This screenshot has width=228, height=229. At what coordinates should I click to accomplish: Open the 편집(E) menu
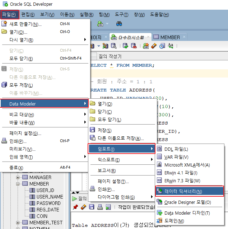(x=28, y=15)
